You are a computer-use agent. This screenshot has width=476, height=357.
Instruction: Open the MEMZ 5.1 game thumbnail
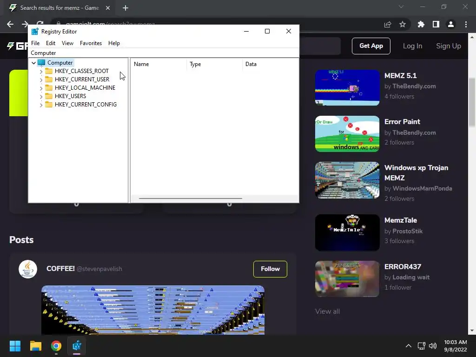coord(347,87)
